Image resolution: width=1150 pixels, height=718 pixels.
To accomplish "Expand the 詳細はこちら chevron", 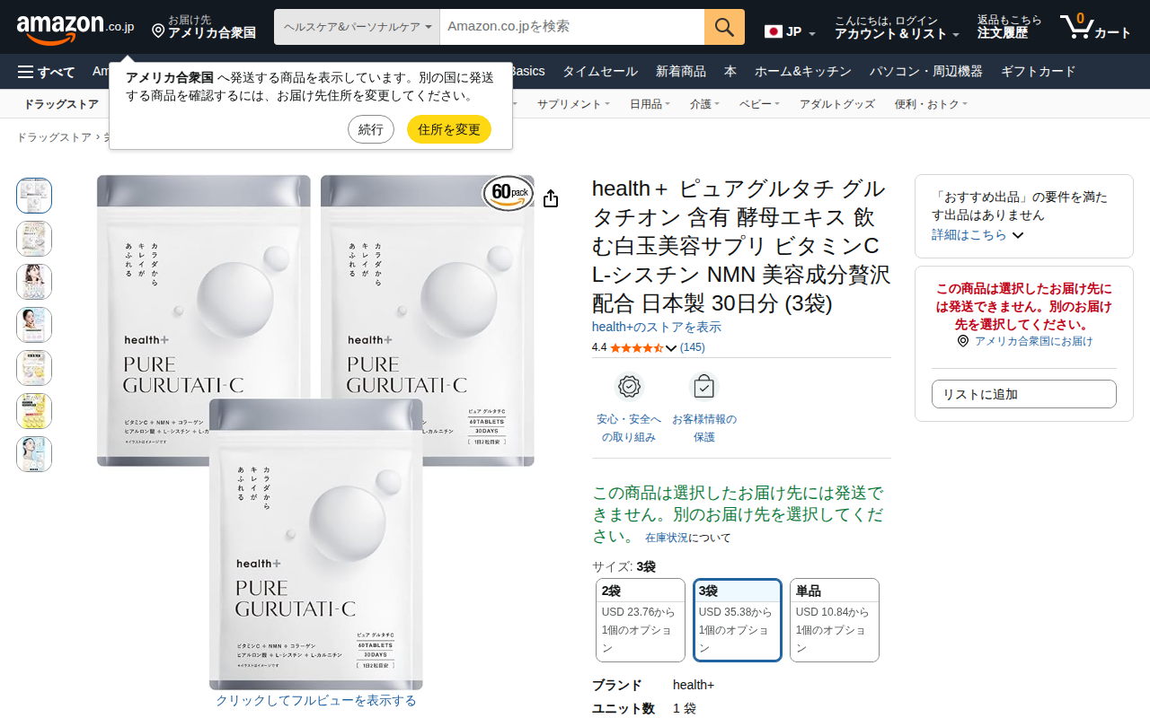I will pyautogui.click(x=1018, y=235).
